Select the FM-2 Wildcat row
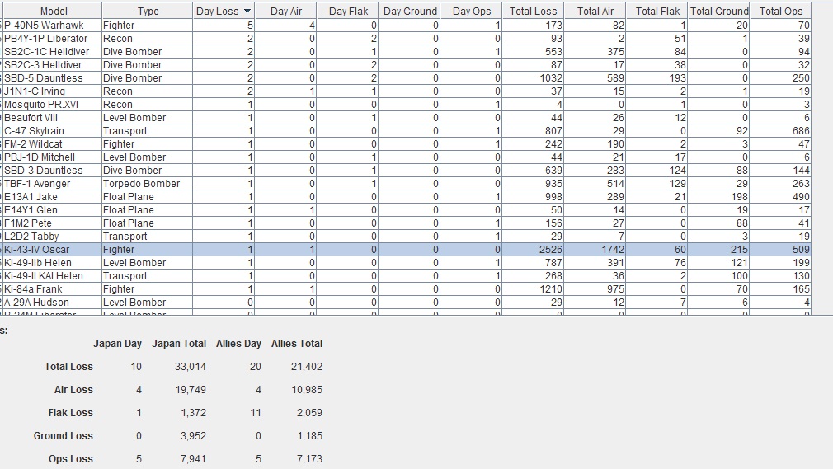The height and width of the screenshot is (469, 833). tap(407, 144)
